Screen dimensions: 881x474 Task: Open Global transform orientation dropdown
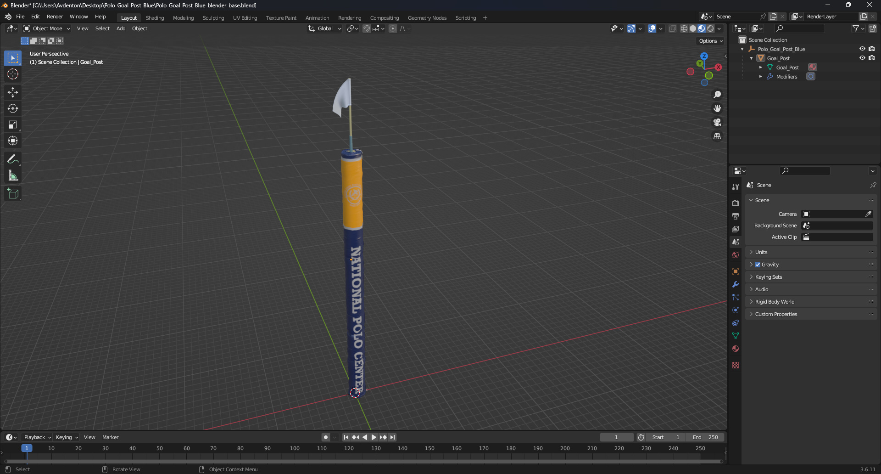[x=325, y=28]
